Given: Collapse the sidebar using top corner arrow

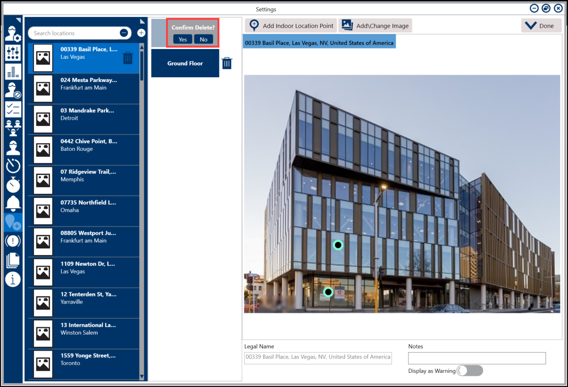Looking at the screenshot, I should click(x=18, y=20).
